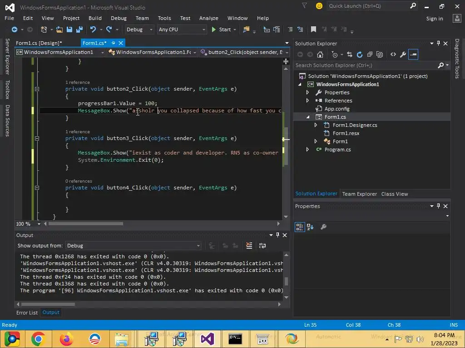Toggle auto-hide pin on Properties panel

[439, 206]
